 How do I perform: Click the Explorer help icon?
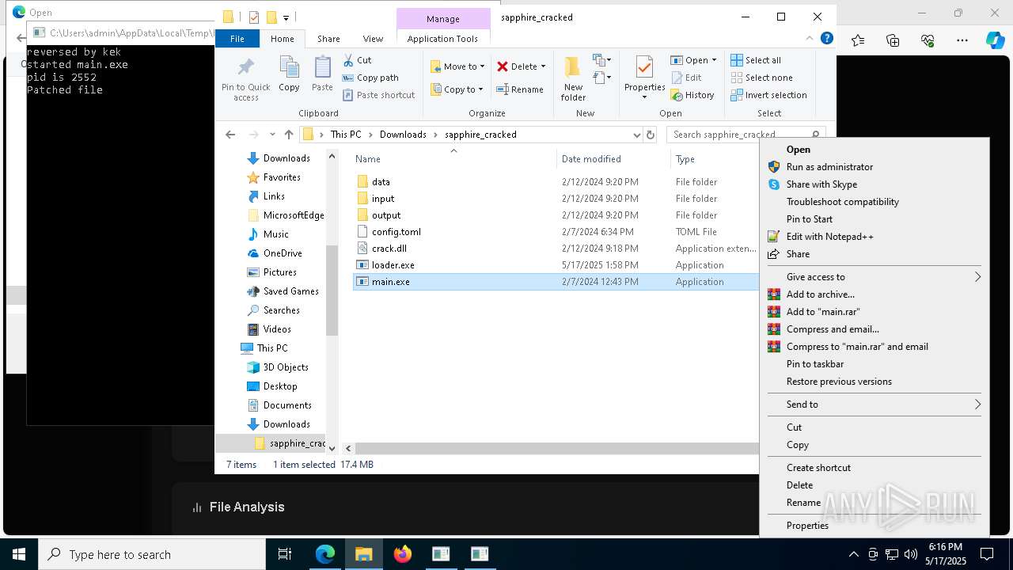[x=827, y=38]
